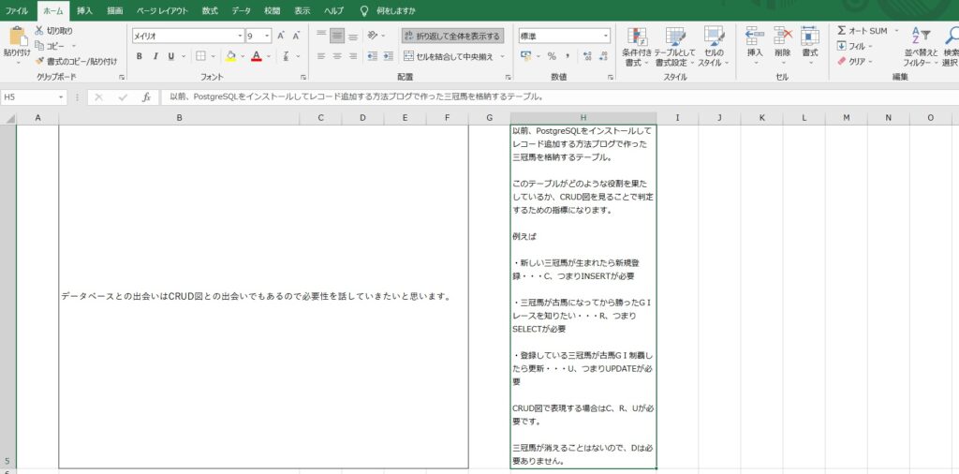Switch to the Page Layout (ページ レイアウト) tab
Viewport: 959px width, 474px height.
click(163, 10)
